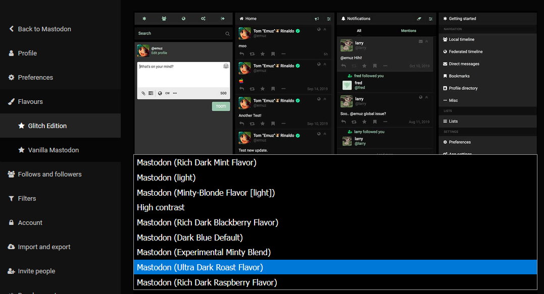This screenshot has width=544, height=294.
Task: Click asterisk Getting started icon in preview toolbar
Action: click(144, 19)
